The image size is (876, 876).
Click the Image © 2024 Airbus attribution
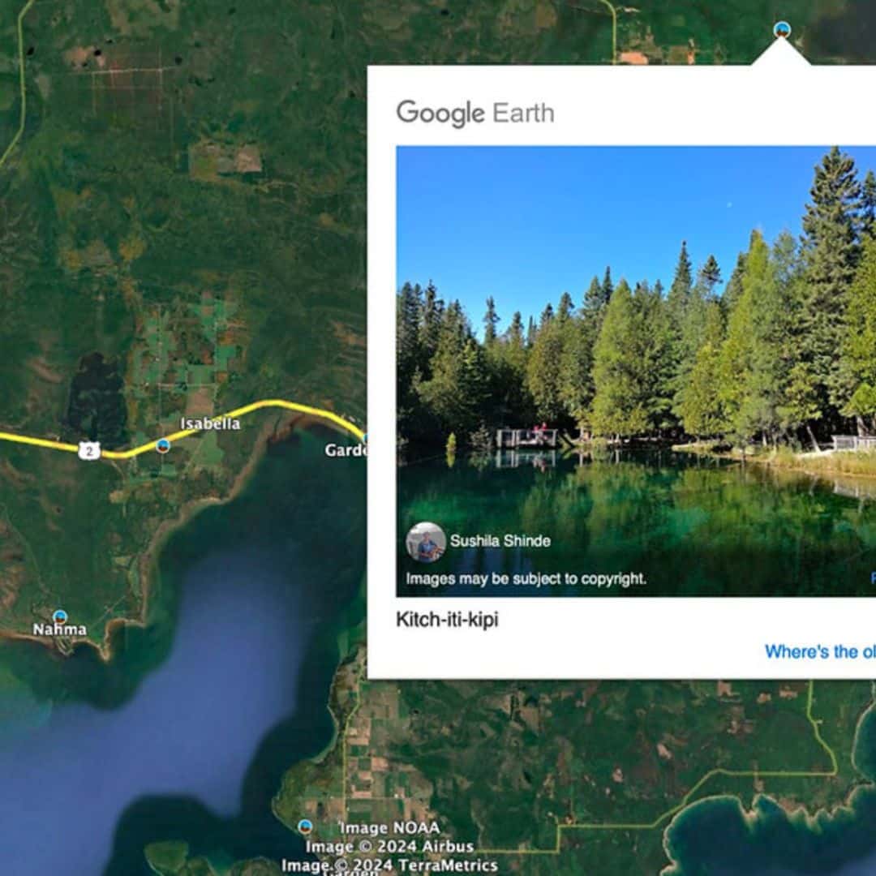coord(389,846)
